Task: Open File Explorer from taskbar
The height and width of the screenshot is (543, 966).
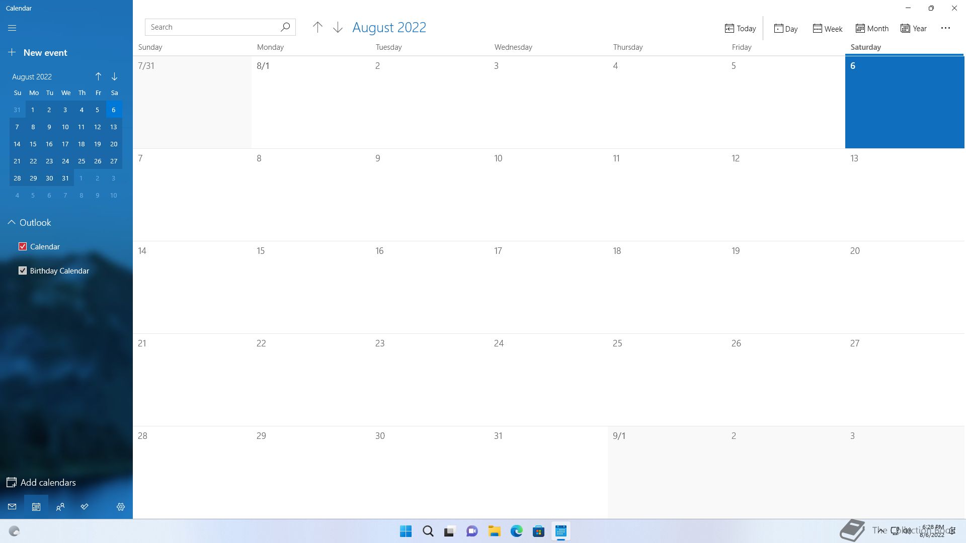Action: click(x=494, y=531)
